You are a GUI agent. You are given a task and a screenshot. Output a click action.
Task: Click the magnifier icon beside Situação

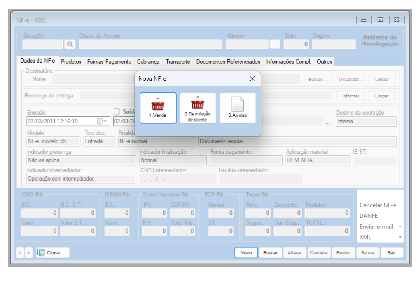(x=70, y=44)
